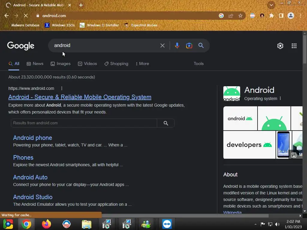
Task: Open Chrome from the taskbar
Action: (x=26, y=224)
